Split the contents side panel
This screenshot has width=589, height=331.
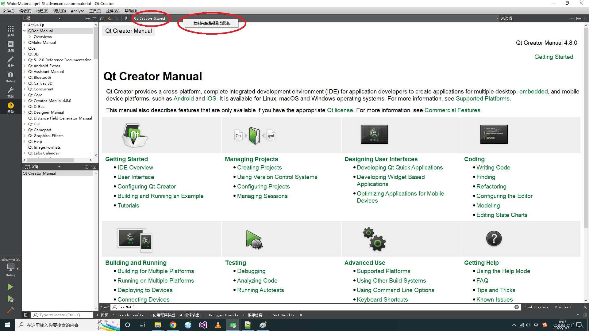click(87, 18)
